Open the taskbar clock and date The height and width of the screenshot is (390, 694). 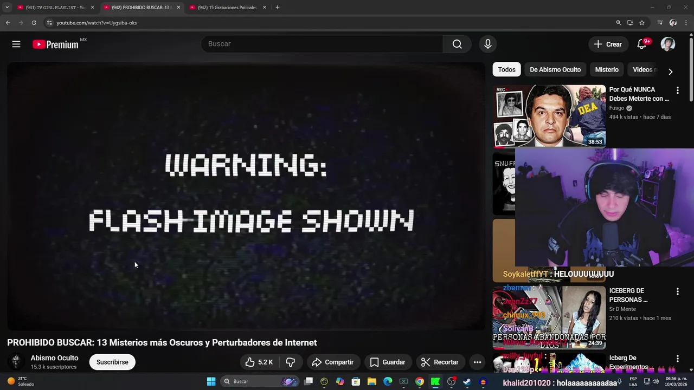point(675,381)
